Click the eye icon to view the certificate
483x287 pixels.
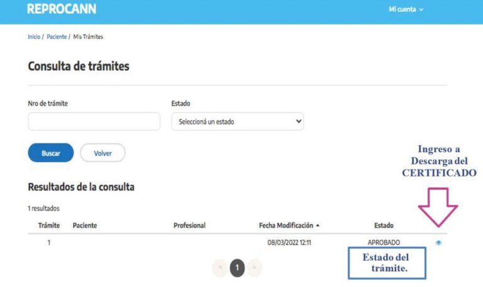[x=438, y=243]
